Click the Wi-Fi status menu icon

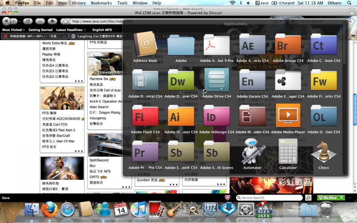232,3
